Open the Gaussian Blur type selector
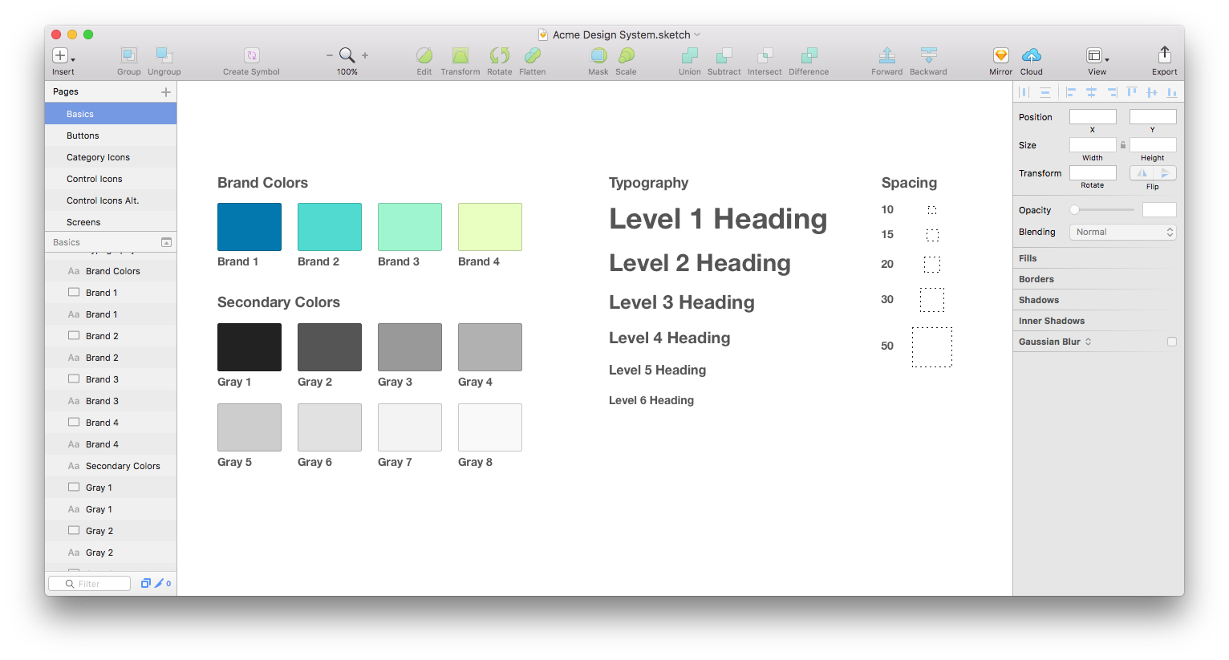This screenshot has width=1229, height=660. click(x=1089, y=341)
